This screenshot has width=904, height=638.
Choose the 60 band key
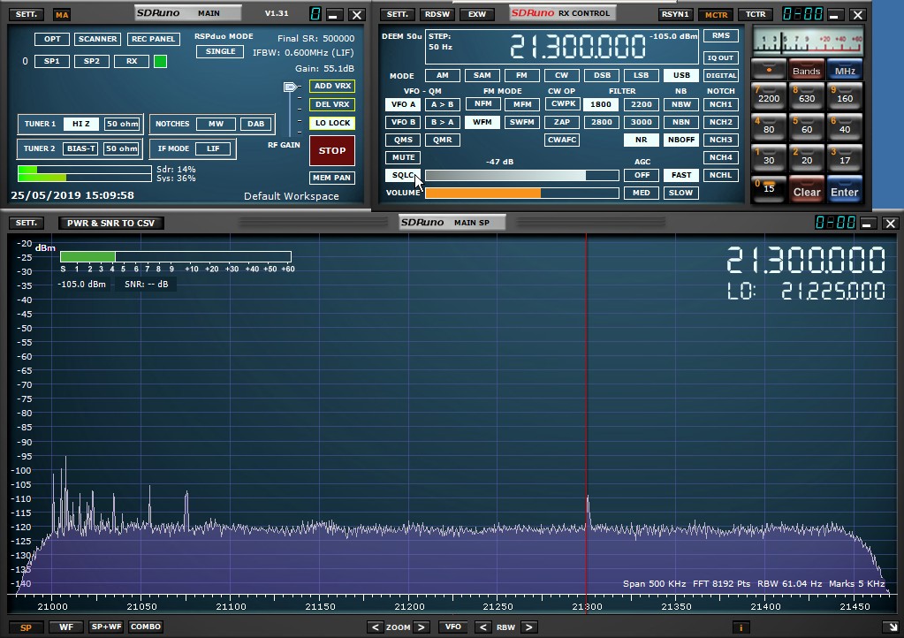[806, 128]
